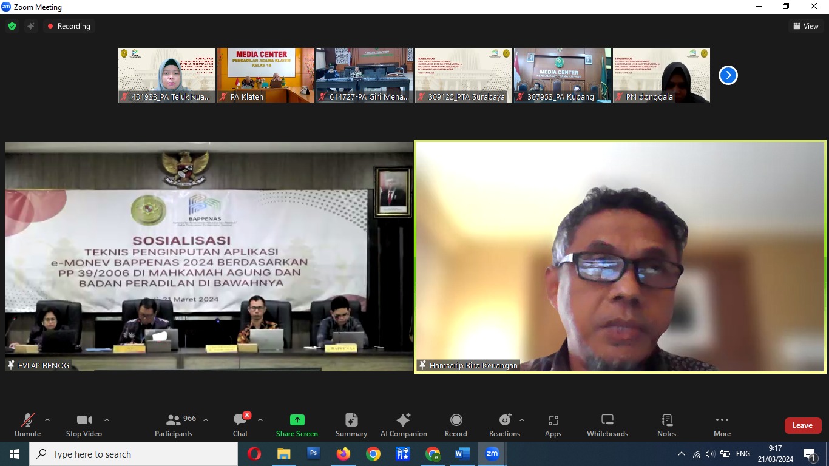The width and height of the screenshot is (829, 466).
Task: Open Photoshop from the taskbar
Action: point(314,454)
